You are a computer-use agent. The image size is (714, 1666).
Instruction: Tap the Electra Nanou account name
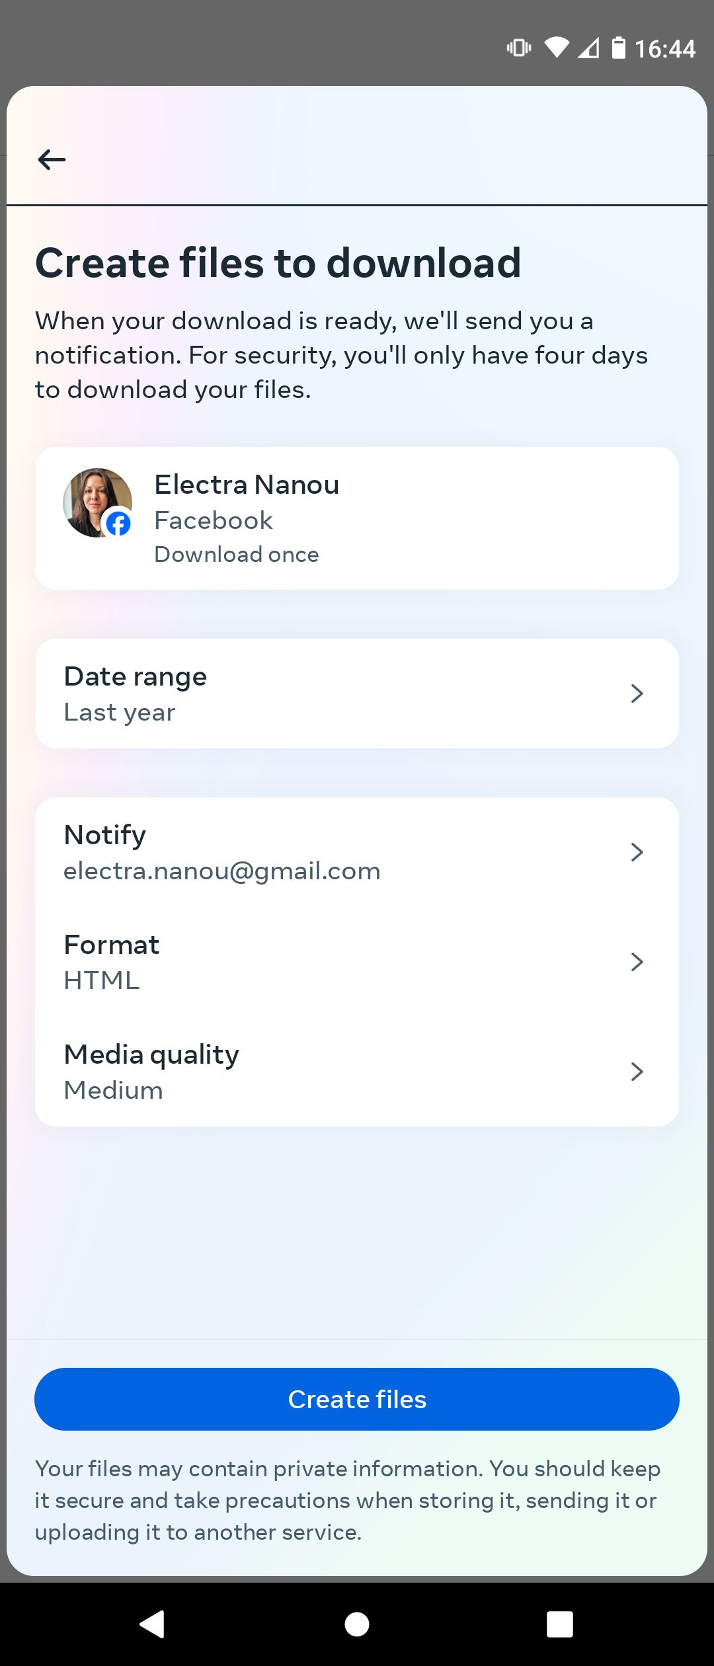[247, 485]
